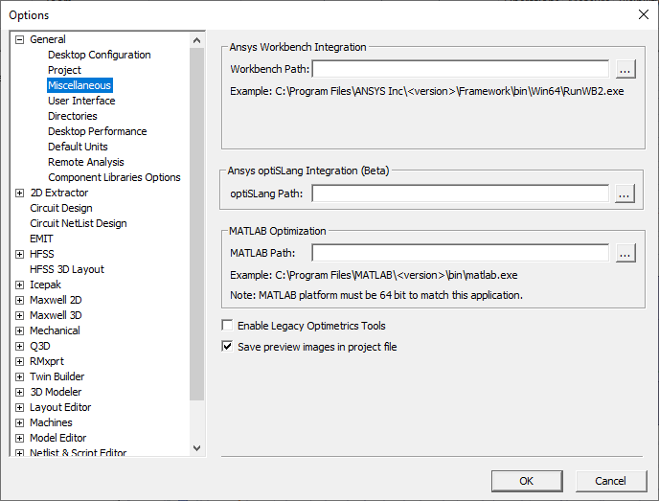Select Desktop Configuration in the tree
The width and height of the screenshot is (659, 501).
tap(99, 55)
